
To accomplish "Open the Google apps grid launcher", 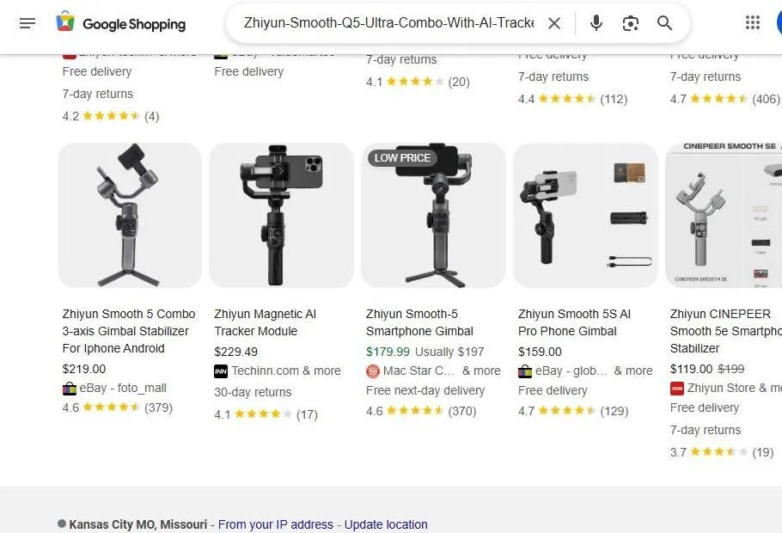I will tap(753, 23).
